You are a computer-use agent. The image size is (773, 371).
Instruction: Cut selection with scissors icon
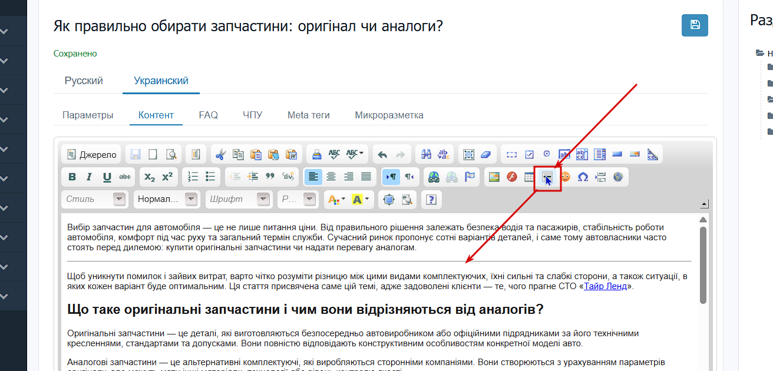click(220, 154)
